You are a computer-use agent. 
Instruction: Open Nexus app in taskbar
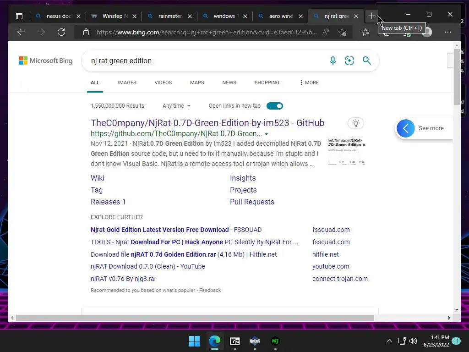[255, 341]
